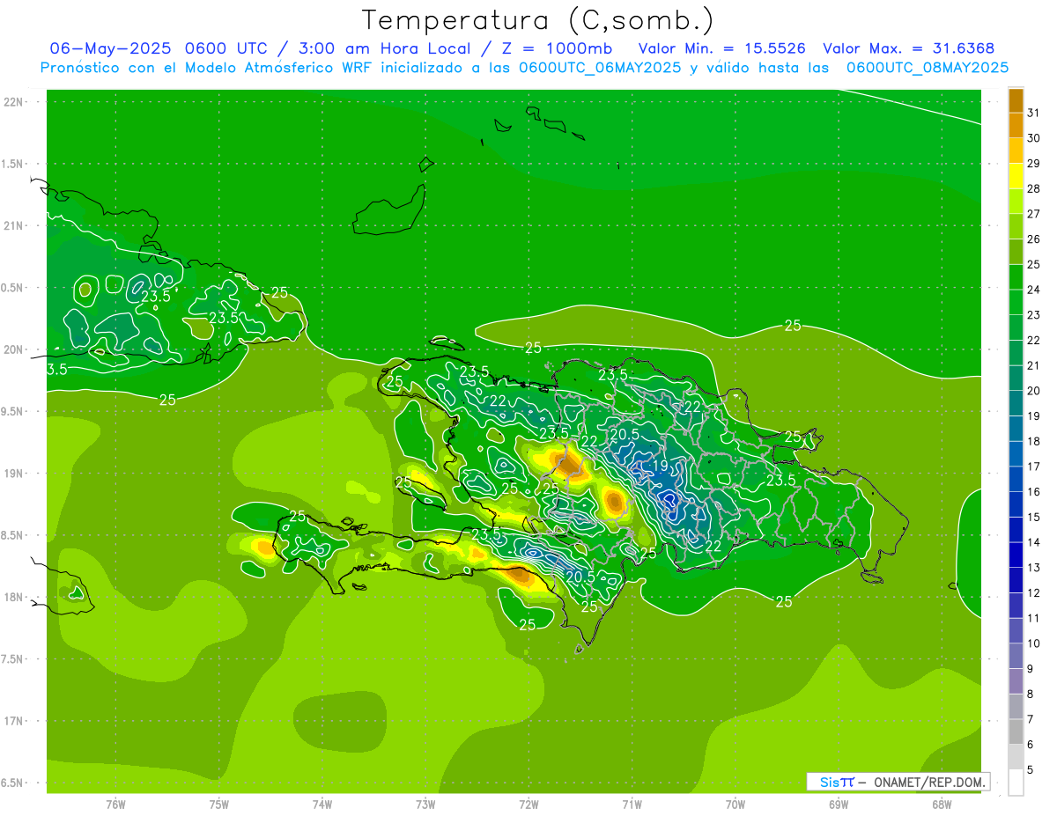Click the 15 label on the color scale
The height and width of the screenshot is (816, 1057).
point(1033,517)
